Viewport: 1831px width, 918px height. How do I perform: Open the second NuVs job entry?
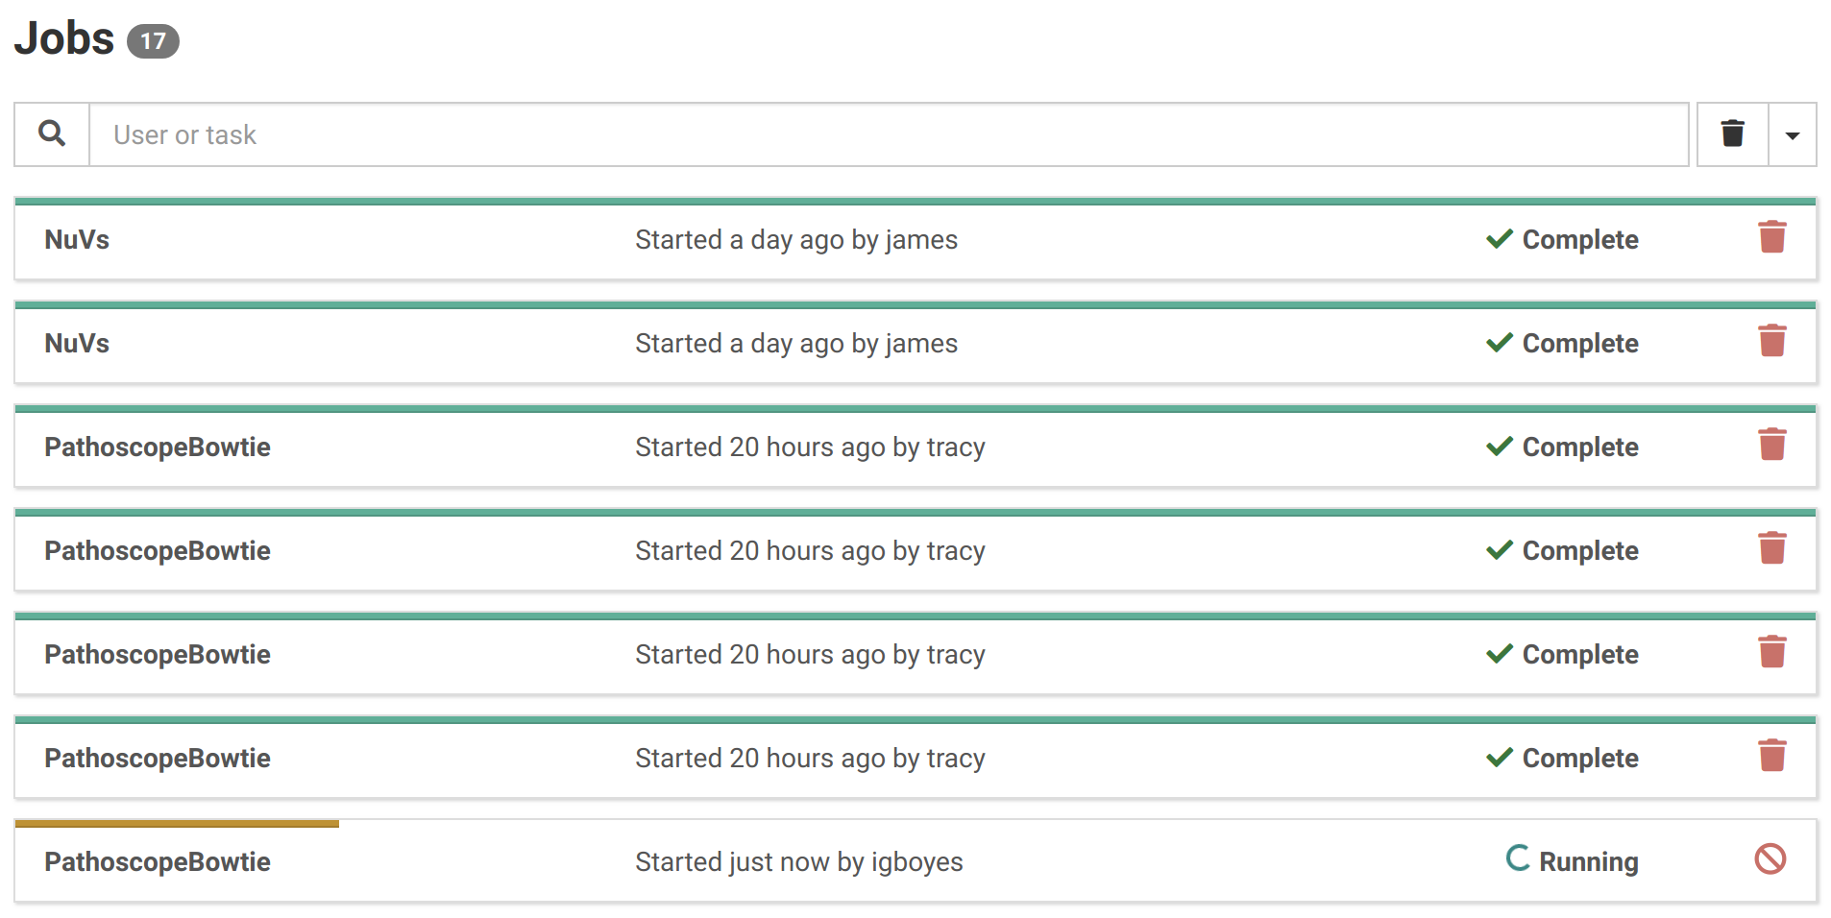click(x=77, y=344)
